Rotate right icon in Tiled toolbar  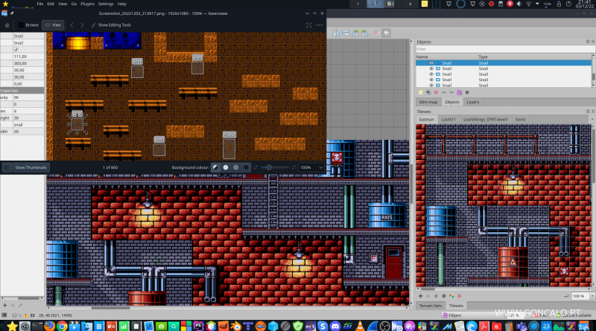point(364,33)
